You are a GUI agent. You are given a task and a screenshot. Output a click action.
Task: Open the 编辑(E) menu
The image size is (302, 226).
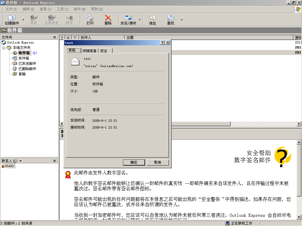[x=29, y=9]
